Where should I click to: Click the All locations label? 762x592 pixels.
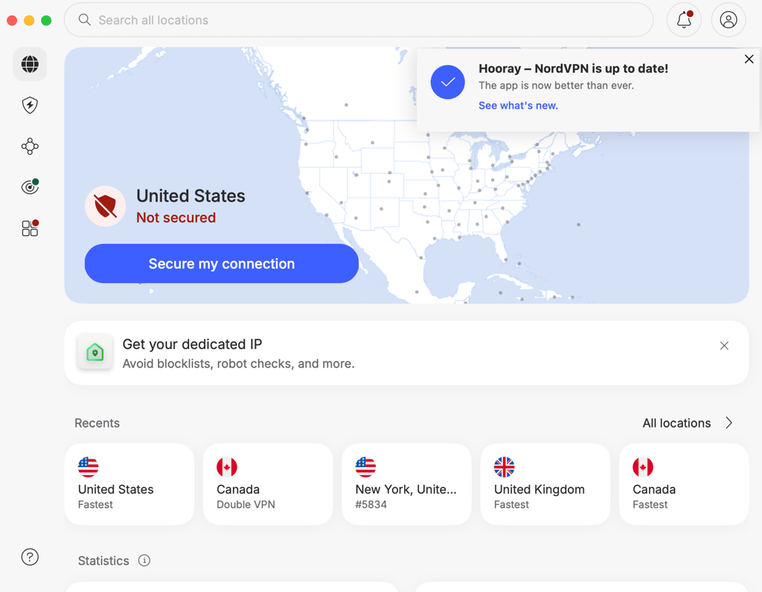coord(676,423)
